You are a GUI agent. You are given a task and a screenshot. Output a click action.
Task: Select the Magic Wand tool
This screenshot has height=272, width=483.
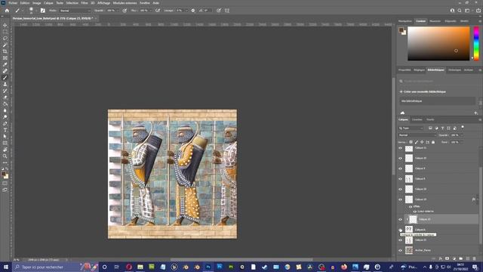pos(5,45)
